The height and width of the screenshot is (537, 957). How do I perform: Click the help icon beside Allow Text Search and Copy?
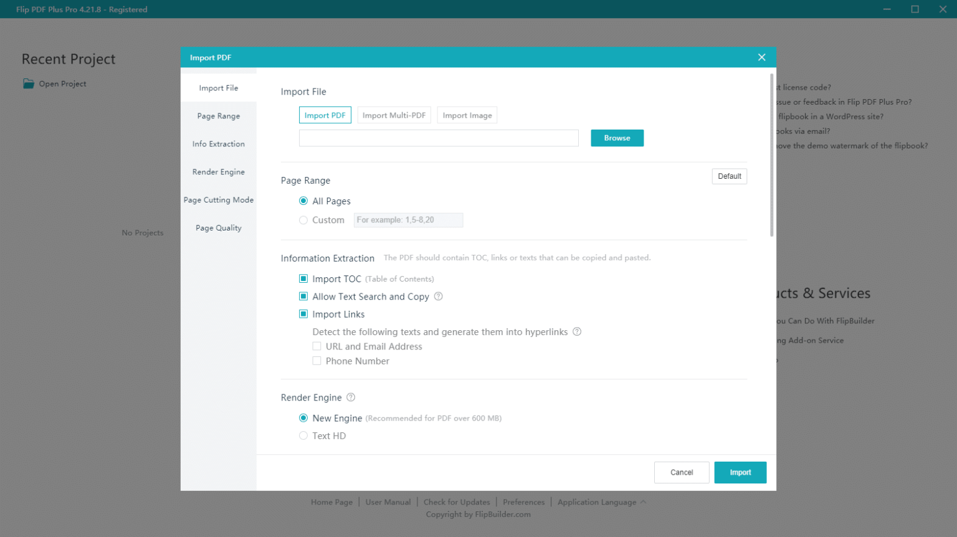tap(439, 297)
